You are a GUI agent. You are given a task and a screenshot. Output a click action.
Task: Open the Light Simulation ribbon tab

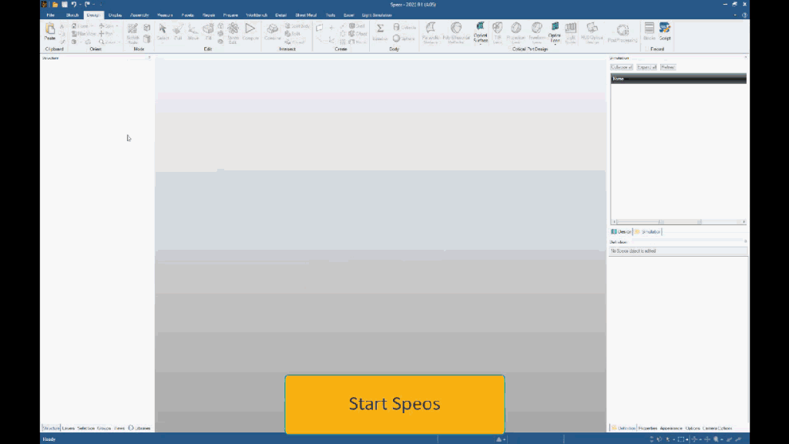(x=376, y=15)
